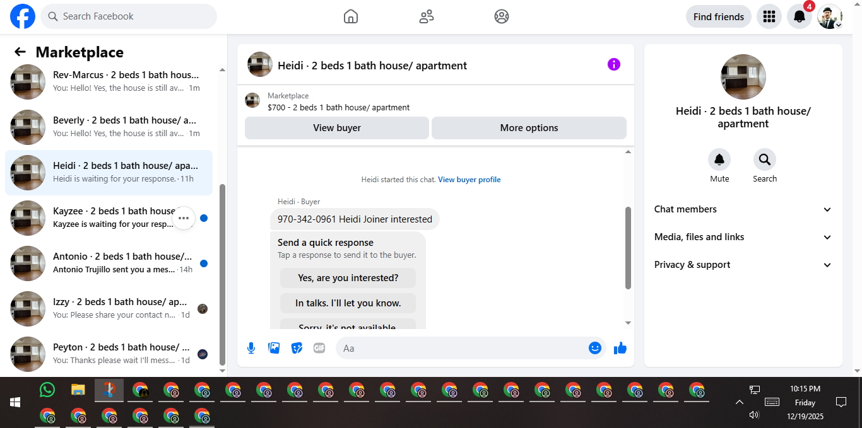Expand the Privacy & support section
The height and width of the screenshot is (428, 862).
743,265
